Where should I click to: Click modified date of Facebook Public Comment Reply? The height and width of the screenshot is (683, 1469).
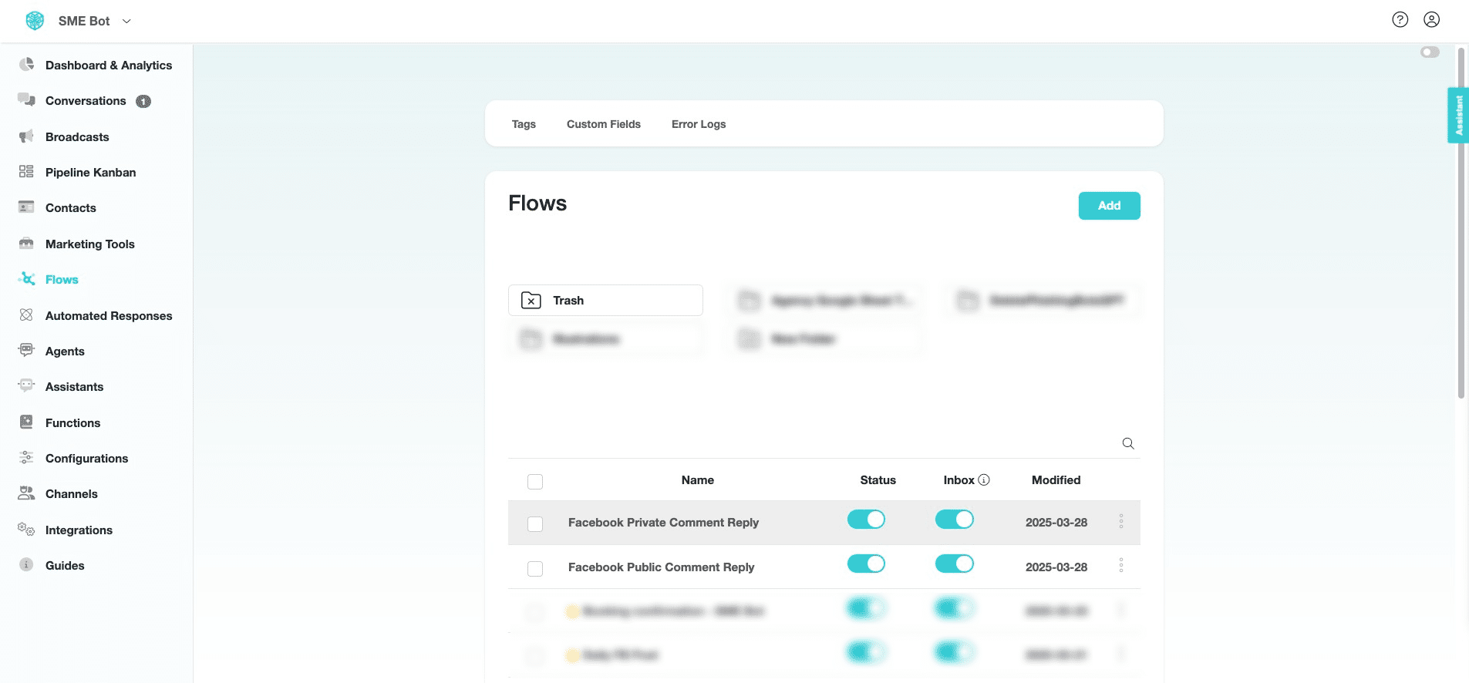tap(1056, 567)
